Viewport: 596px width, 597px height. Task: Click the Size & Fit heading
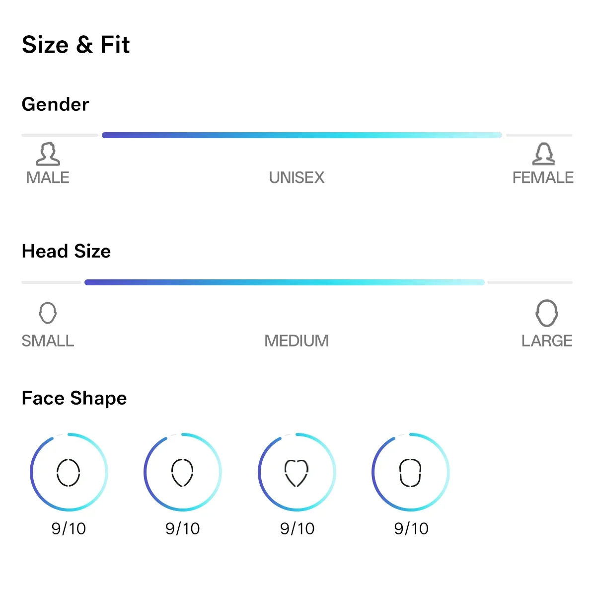pos(75,45)
